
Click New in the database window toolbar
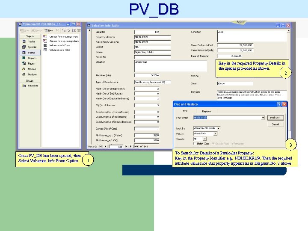click(49, 30)
